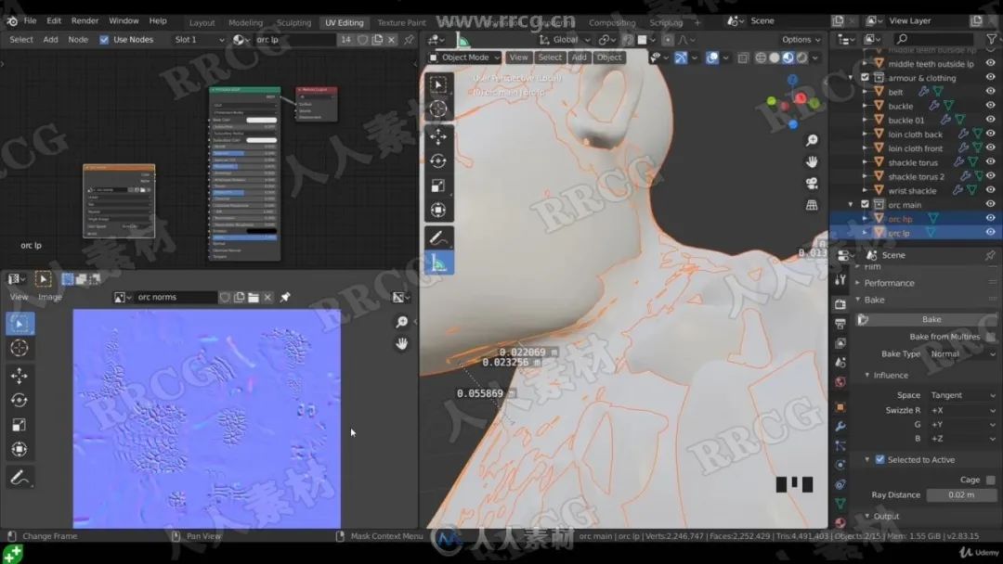Hide the belt object with eye icon

pyautogui.click(x=990, y=92)
